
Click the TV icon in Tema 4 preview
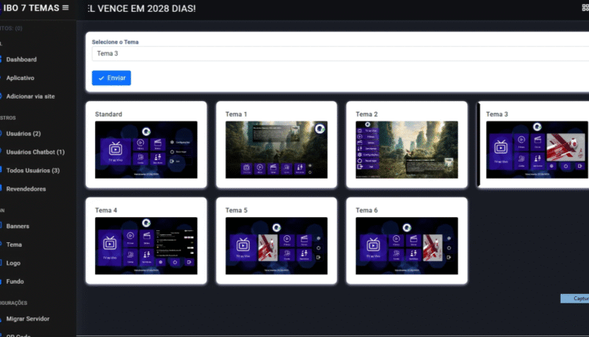coord(115,241)
